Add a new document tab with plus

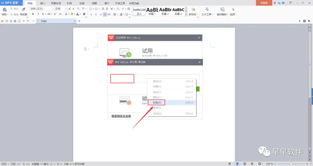pyautogui.click(x=79, y=21)
